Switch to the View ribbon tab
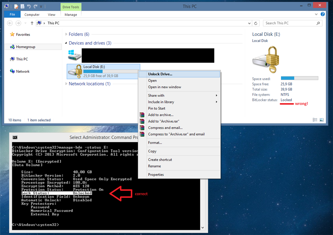This screenshot has width=333, height=235. click(x=51, y=15)
